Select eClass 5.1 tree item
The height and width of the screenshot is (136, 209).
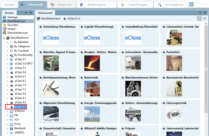pos(20,68)
